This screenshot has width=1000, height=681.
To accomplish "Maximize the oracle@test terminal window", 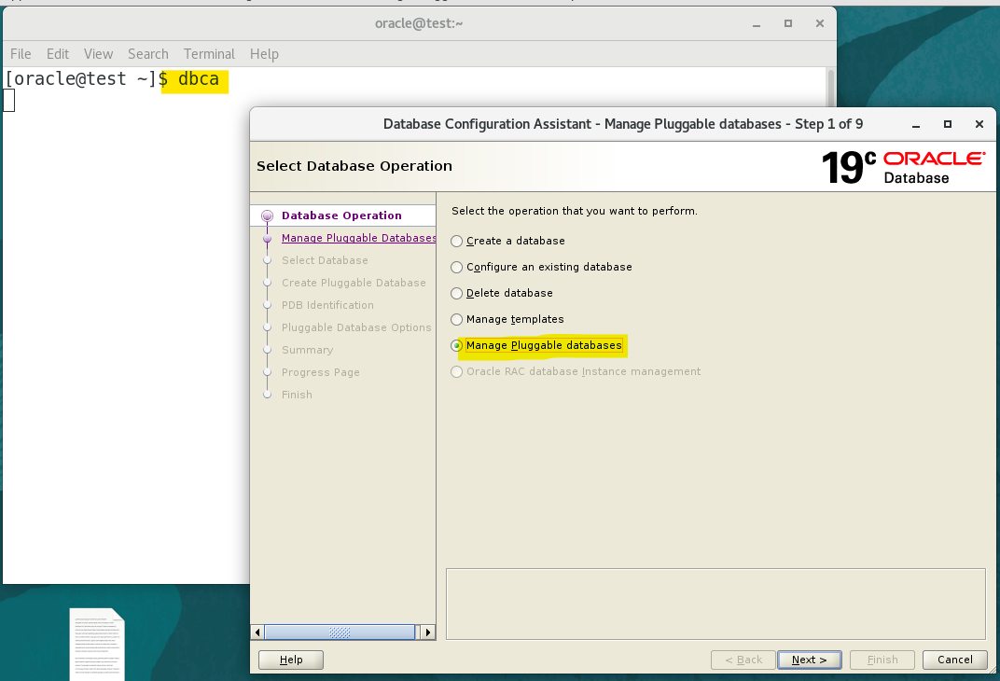I will coord(788,23).
